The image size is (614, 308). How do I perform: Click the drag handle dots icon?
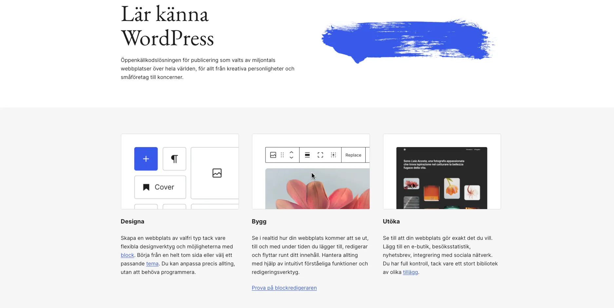tap(282, 155)
